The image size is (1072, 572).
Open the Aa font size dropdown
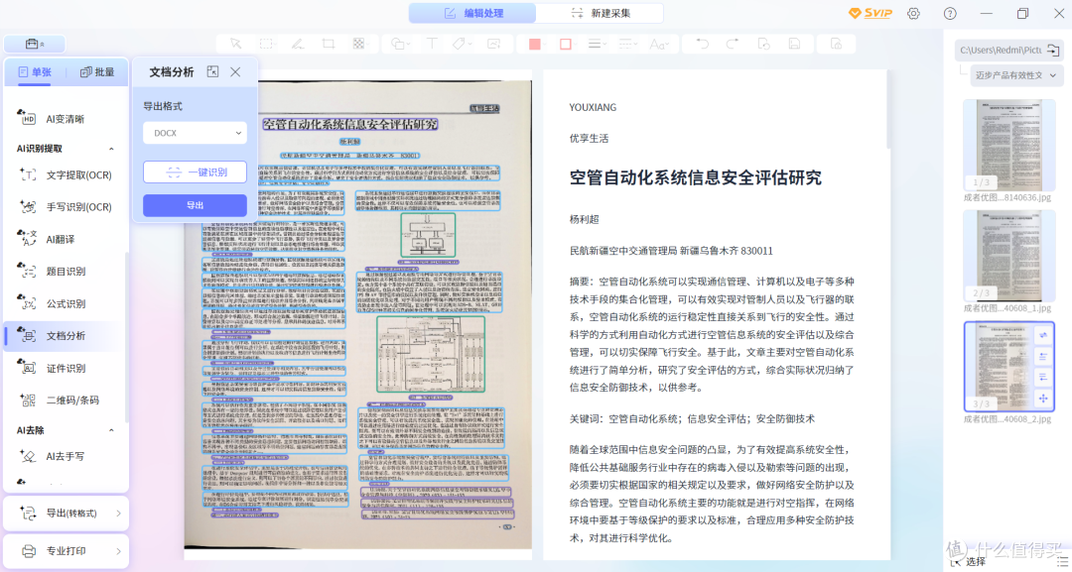(x=658, y=44)
